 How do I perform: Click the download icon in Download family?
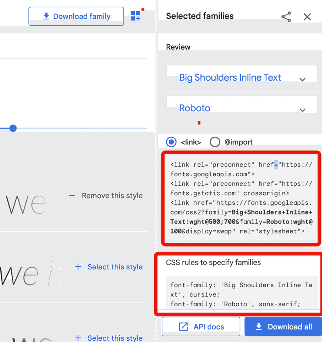[46, 16]
